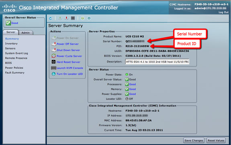Viewport: 231px width, 145px height.
Task: Click the MAC Address 88:43:E1:38:AF:2A
Action: [x=139, y=120]
